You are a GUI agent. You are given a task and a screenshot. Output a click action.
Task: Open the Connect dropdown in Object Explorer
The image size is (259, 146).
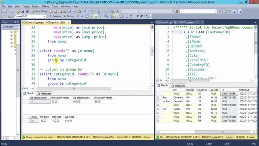click(x=8, y=27)
